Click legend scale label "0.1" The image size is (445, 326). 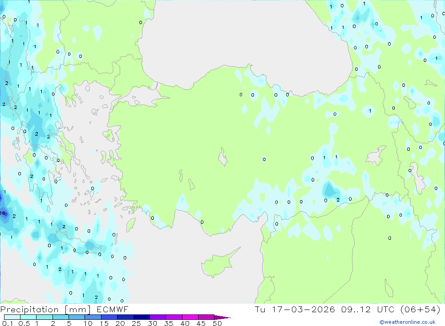8,323
